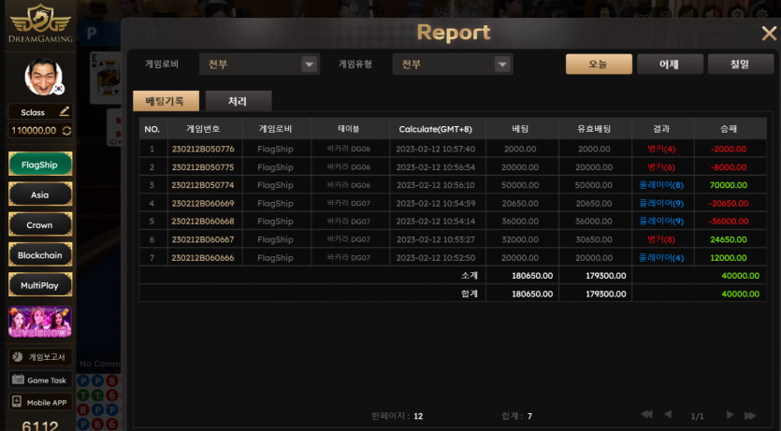The width and height of the screenshot is (781, 431).
Task: Open the Live Show banner thumbnail
Action: (x=40, y=322)
